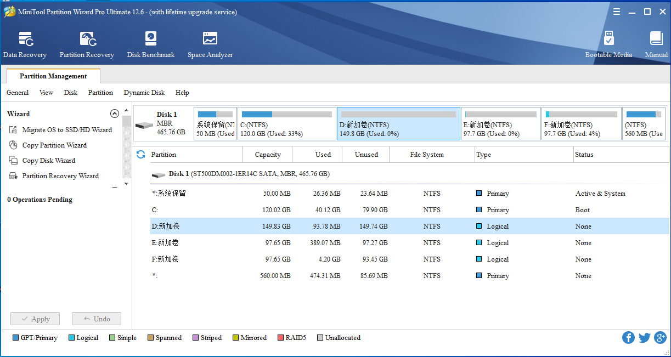671x357 pixels.
Task: Select the Partition Management tab
Action: (x=53, y=76)
